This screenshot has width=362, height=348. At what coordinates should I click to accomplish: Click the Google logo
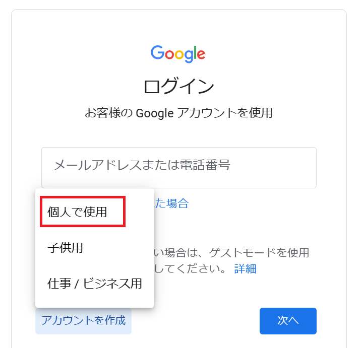pyautogui.click(x=178, y=53)
